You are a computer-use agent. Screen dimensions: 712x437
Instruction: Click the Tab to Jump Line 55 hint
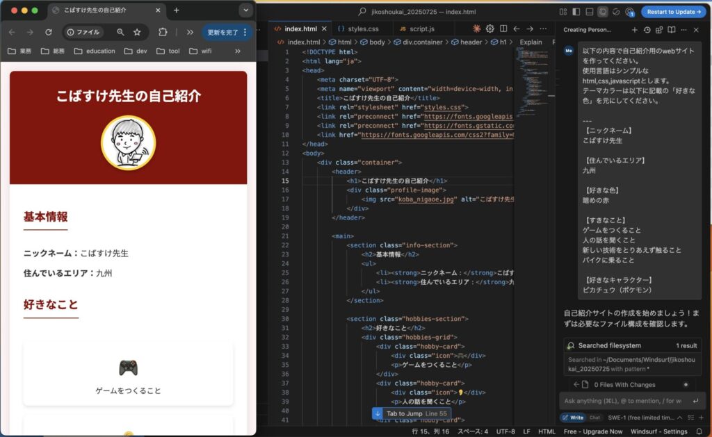coord(412,413)
